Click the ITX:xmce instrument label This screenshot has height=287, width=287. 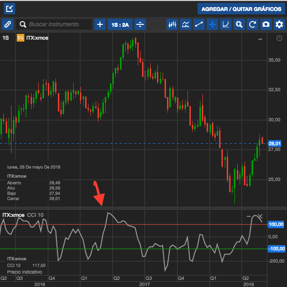pyautogui.click(x=37, y=38)
